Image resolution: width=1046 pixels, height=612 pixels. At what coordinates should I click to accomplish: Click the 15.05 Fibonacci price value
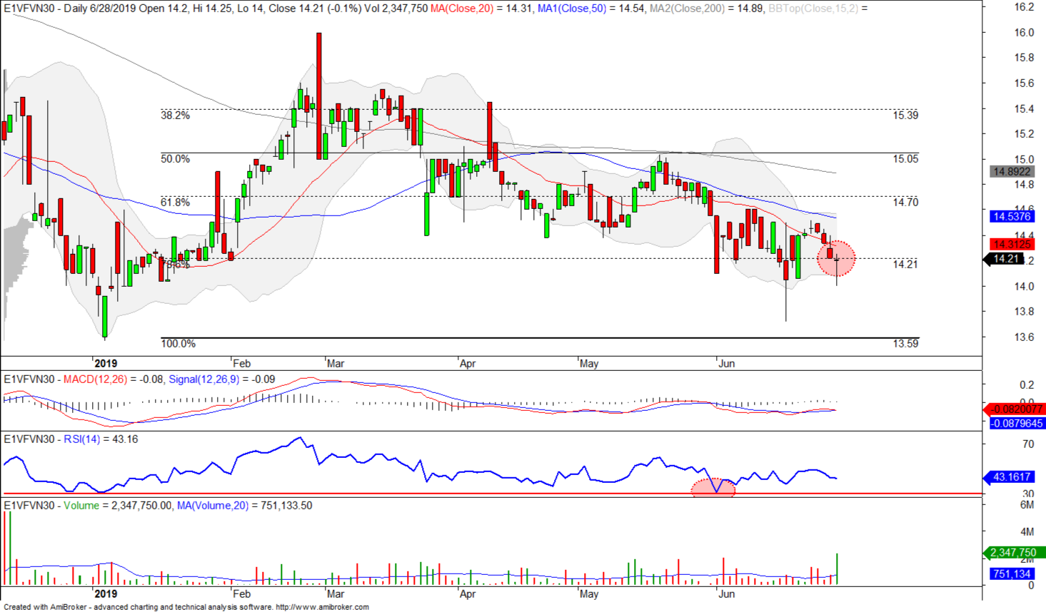[905, 158]
